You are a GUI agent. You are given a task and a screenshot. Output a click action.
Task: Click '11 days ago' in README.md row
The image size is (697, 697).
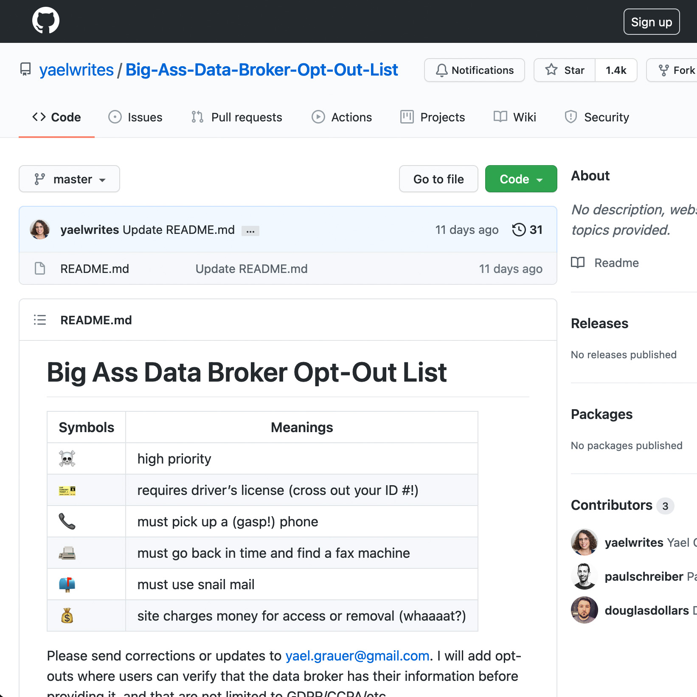coord(511,269)
